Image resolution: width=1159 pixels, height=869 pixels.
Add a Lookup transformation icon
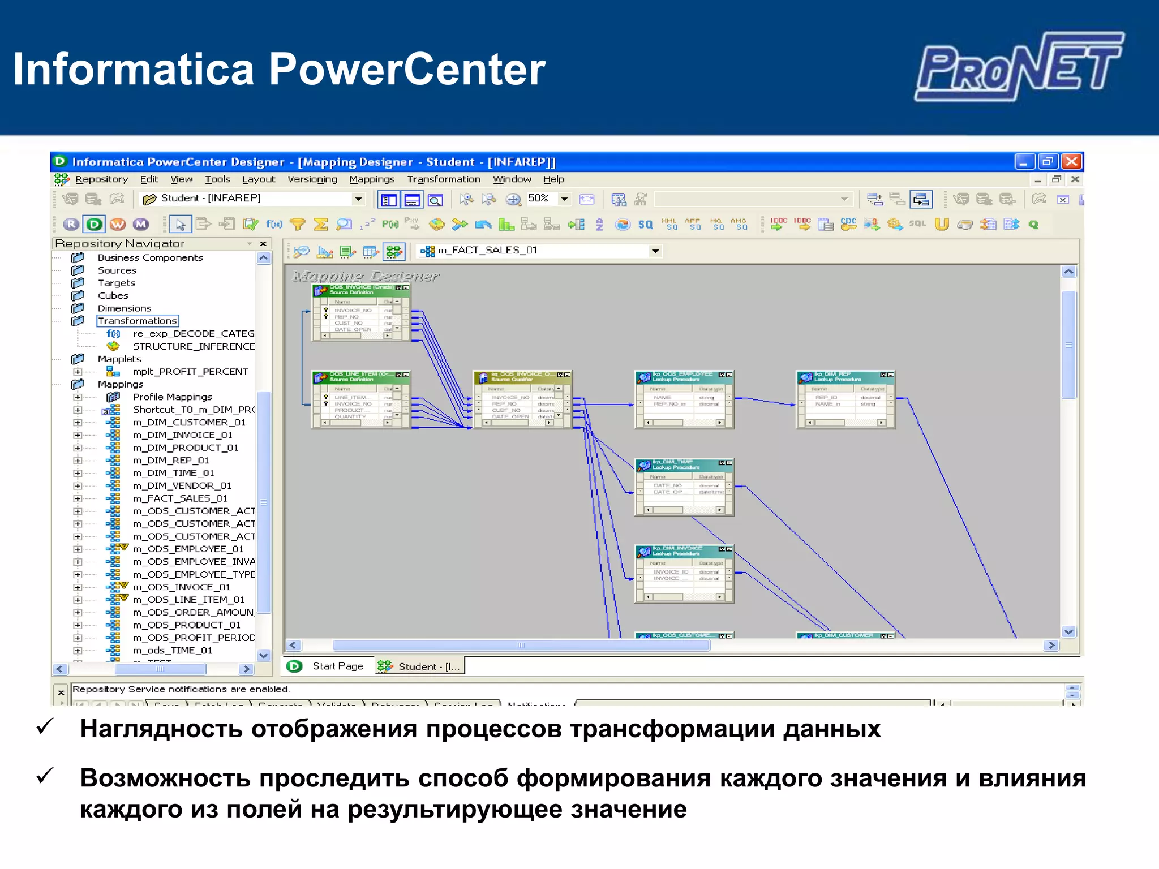(344, 225)
